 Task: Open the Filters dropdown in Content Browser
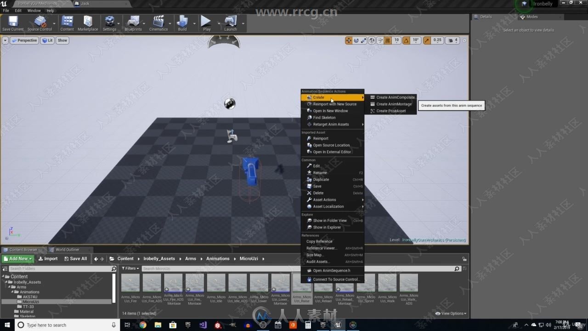130,268
